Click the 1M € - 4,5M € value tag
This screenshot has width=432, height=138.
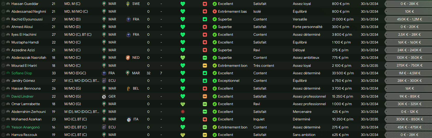[409, 73]
